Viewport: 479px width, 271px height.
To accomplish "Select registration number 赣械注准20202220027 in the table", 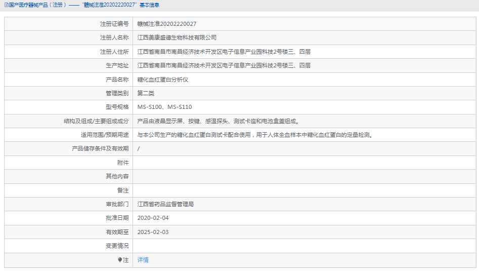I will (x=166, y=24).
